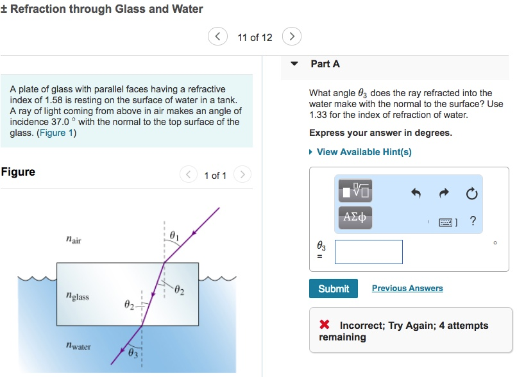Viewport: 517px width, 377px height.
Task: Go back using the Figure viewer's left chevron
Action: (188, 174)
